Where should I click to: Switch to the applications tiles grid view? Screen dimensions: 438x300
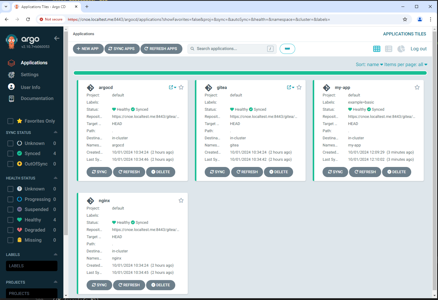pyautogui.click(x=377, y=49)
